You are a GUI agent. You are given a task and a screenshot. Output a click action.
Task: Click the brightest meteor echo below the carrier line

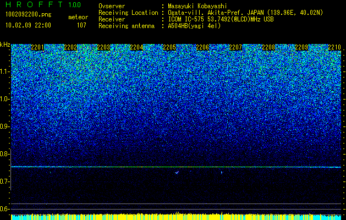point(177,173)
